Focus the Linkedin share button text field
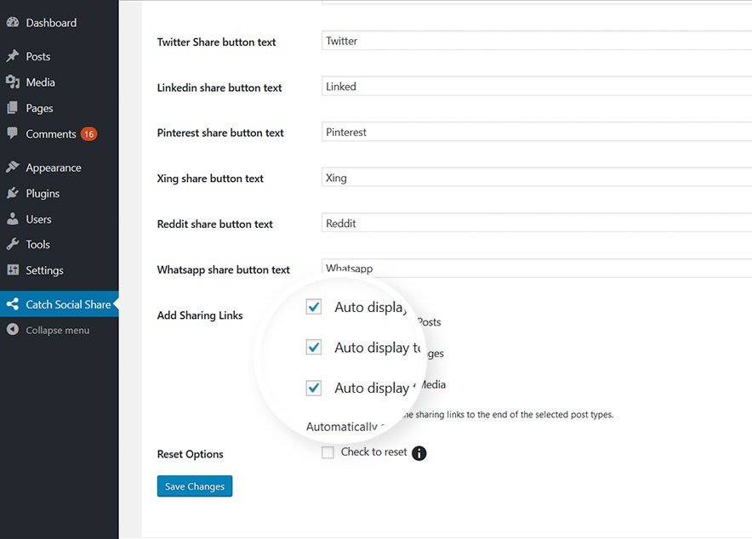This screenshot has height=539, width=752. (537, 86)
